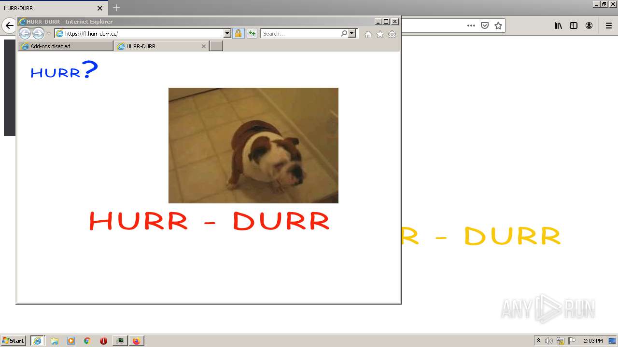This screenshot has height=347, width=618.
Task: Bookmark this page with Firefox star
Action: pyautogui.click(x=498, y=26)
